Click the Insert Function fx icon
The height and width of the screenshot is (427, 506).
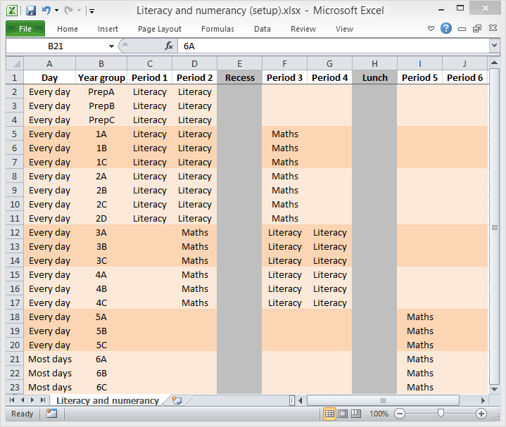tap(169, 46)
